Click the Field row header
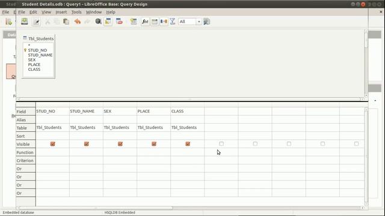Viewport: 385px width, 216px height. point(26,112)
